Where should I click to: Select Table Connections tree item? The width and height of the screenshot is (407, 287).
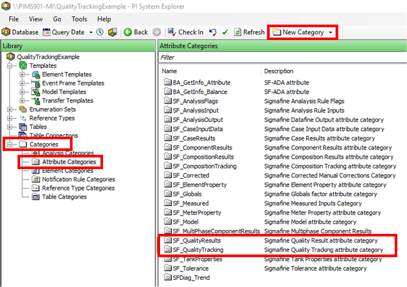coord(54,135)
